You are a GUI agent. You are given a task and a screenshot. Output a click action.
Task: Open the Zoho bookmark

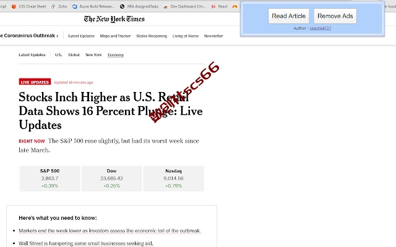59,7
